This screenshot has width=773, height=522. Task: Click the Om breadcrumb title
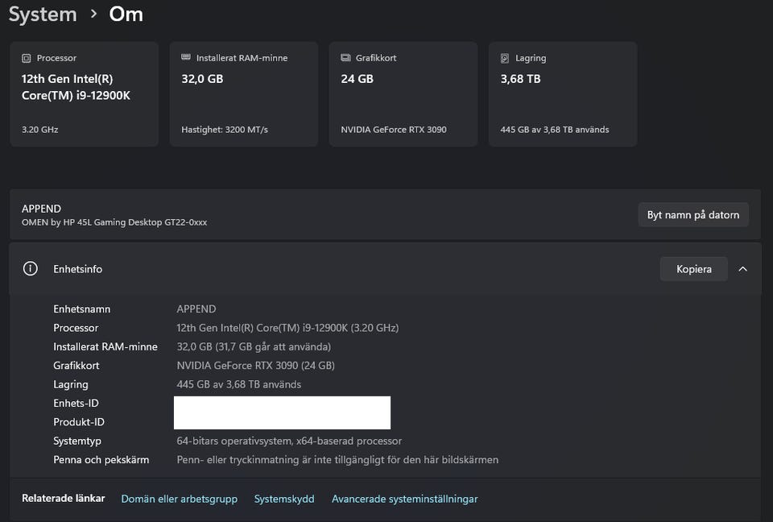click(126, 14)
